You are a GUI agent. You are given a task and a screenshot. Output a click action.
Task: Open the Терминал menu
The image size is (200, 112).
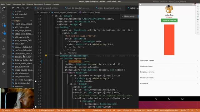(x=47, y=4)
